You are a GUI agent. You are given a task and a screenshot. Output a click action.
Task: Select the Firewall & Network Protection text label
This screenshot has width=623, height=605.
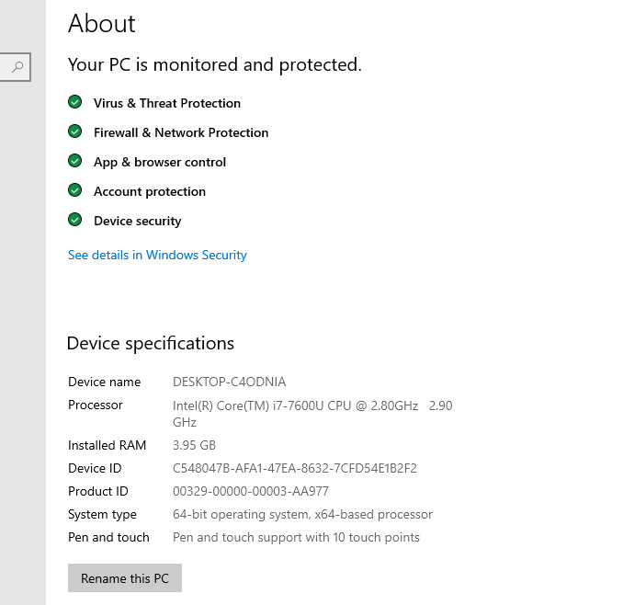(181, 132)
